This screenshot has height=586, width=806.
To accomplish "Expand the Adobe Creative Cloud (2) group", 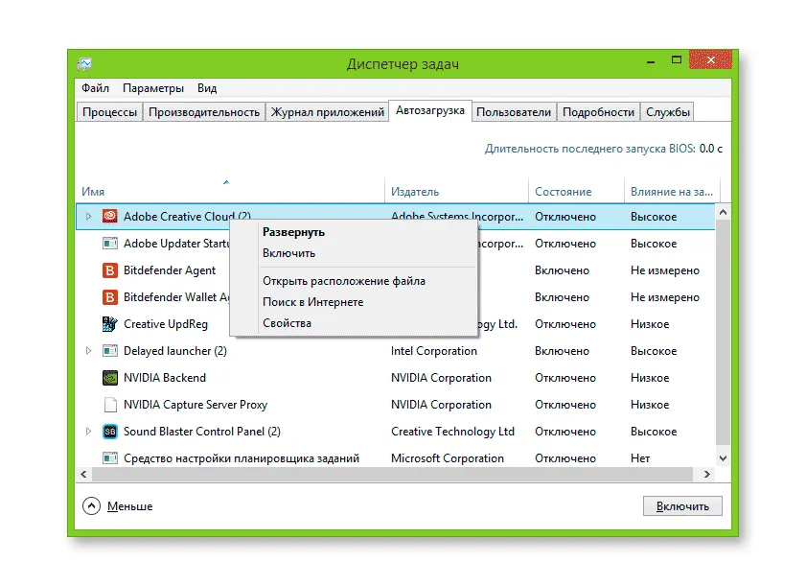I will pos(88,217).
